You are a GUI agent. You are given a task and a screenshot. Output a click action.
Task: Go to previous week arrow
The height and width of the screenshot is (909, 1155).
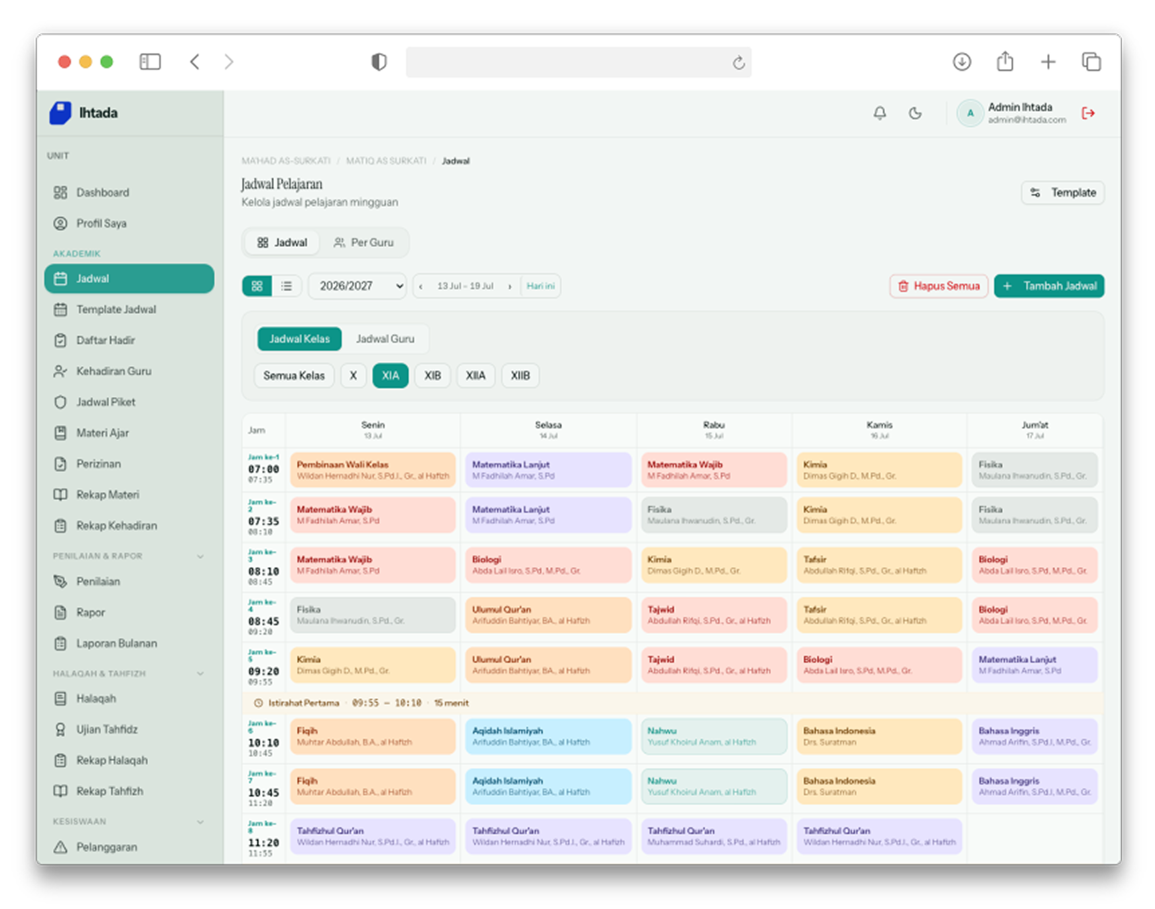coord(421,286)
